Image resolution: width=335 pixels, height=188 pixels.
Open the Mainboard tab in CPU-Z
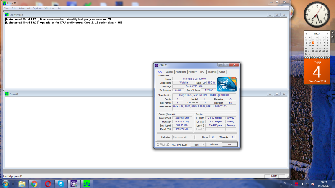(181, 72)
